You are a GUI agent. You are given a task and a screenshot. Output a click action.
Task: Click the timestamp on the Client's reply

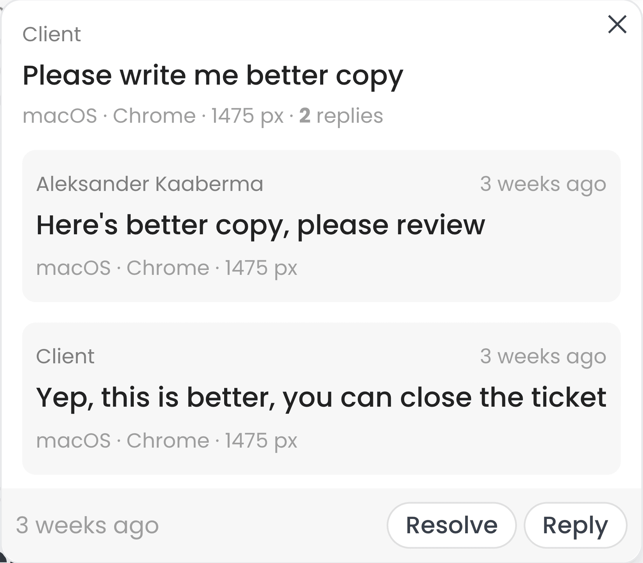pos(543,356)
